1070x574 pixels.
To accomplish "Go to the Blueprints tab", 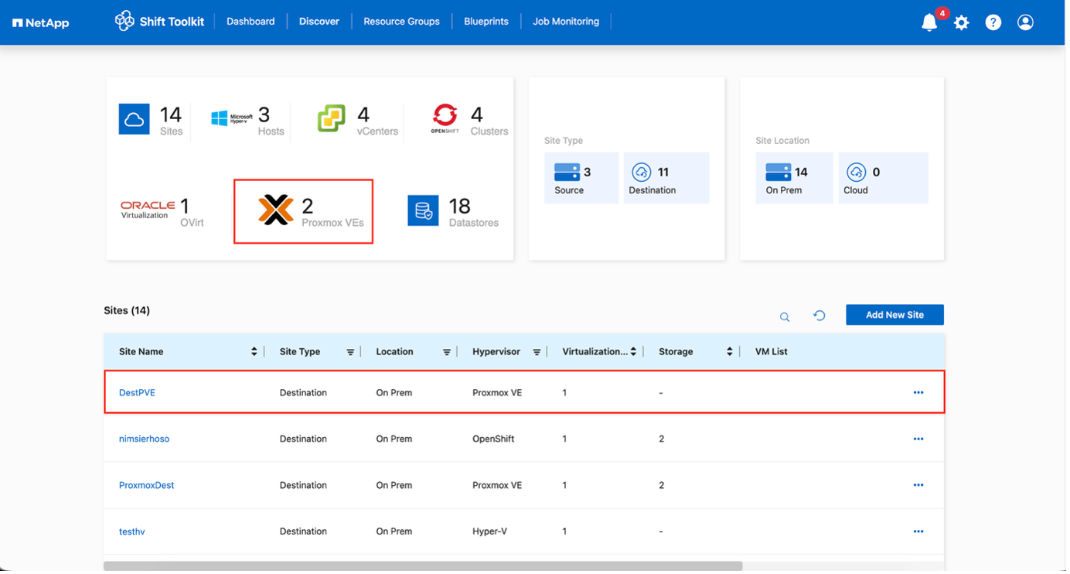I will click(486, 22).
